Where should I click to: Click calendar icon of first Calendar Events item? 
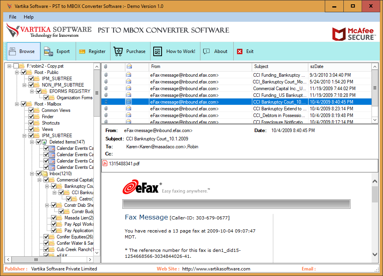tap(52, 148)
